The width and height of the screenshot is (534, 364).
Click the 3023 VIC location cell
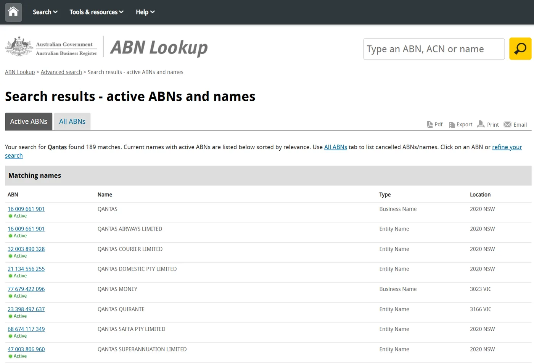tap(481, 289)
